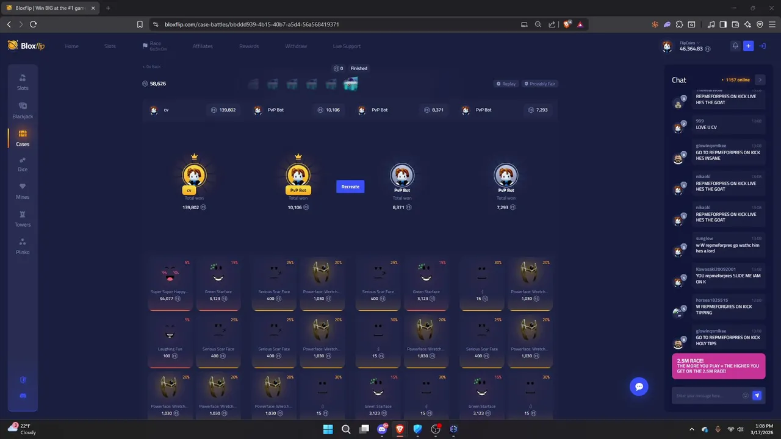Open Withdraw page
This screenshot has height=439, width=781.
tap(296, 46)
